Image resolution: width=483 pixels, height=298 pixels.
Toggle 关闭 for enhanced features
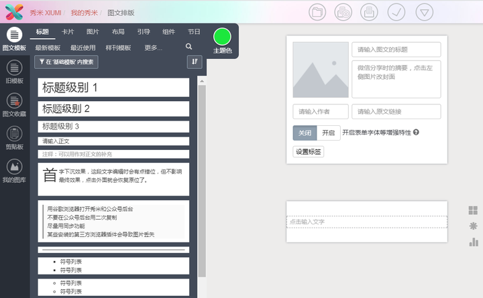[305, 133]
